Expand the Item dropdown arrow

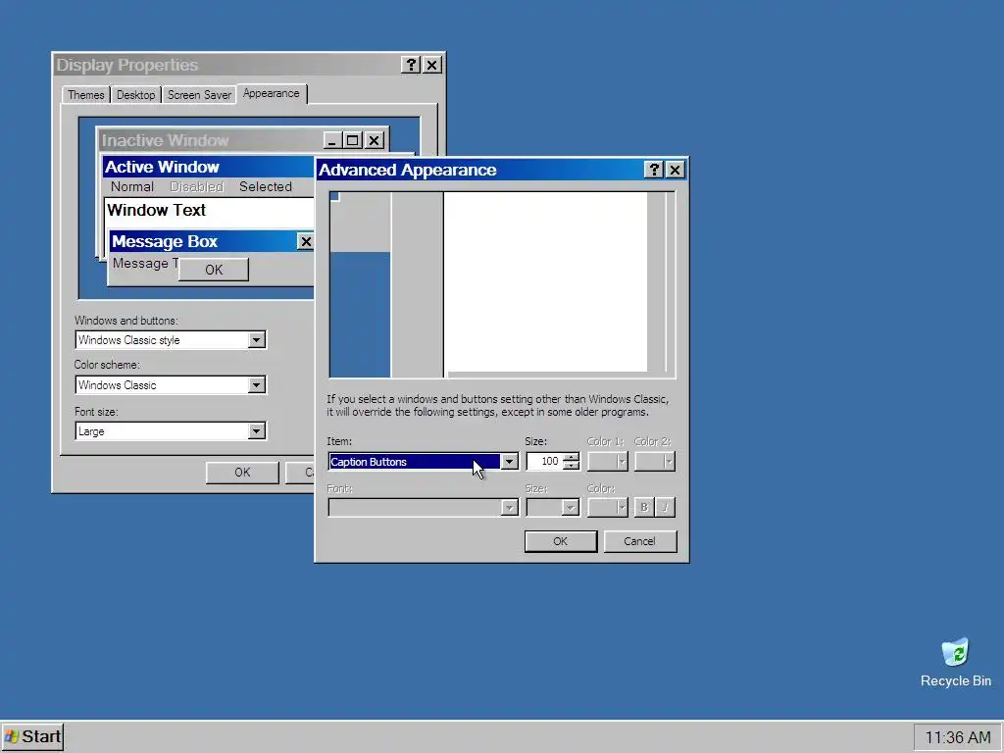(509, 462)
